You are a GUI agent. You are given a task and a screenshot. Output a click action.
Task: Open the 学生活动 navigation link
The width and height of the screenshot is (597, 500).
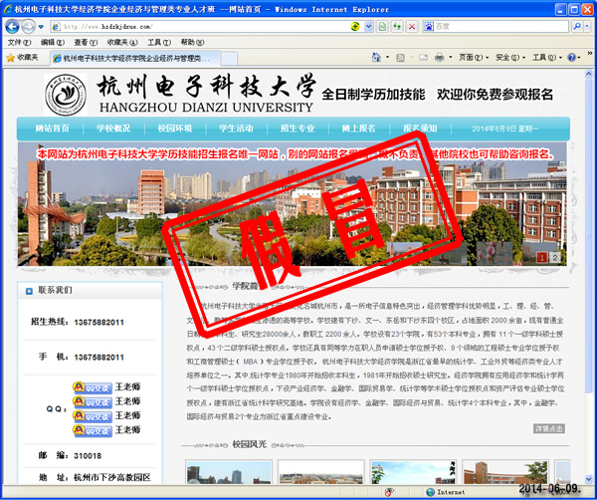pos(236,128)
